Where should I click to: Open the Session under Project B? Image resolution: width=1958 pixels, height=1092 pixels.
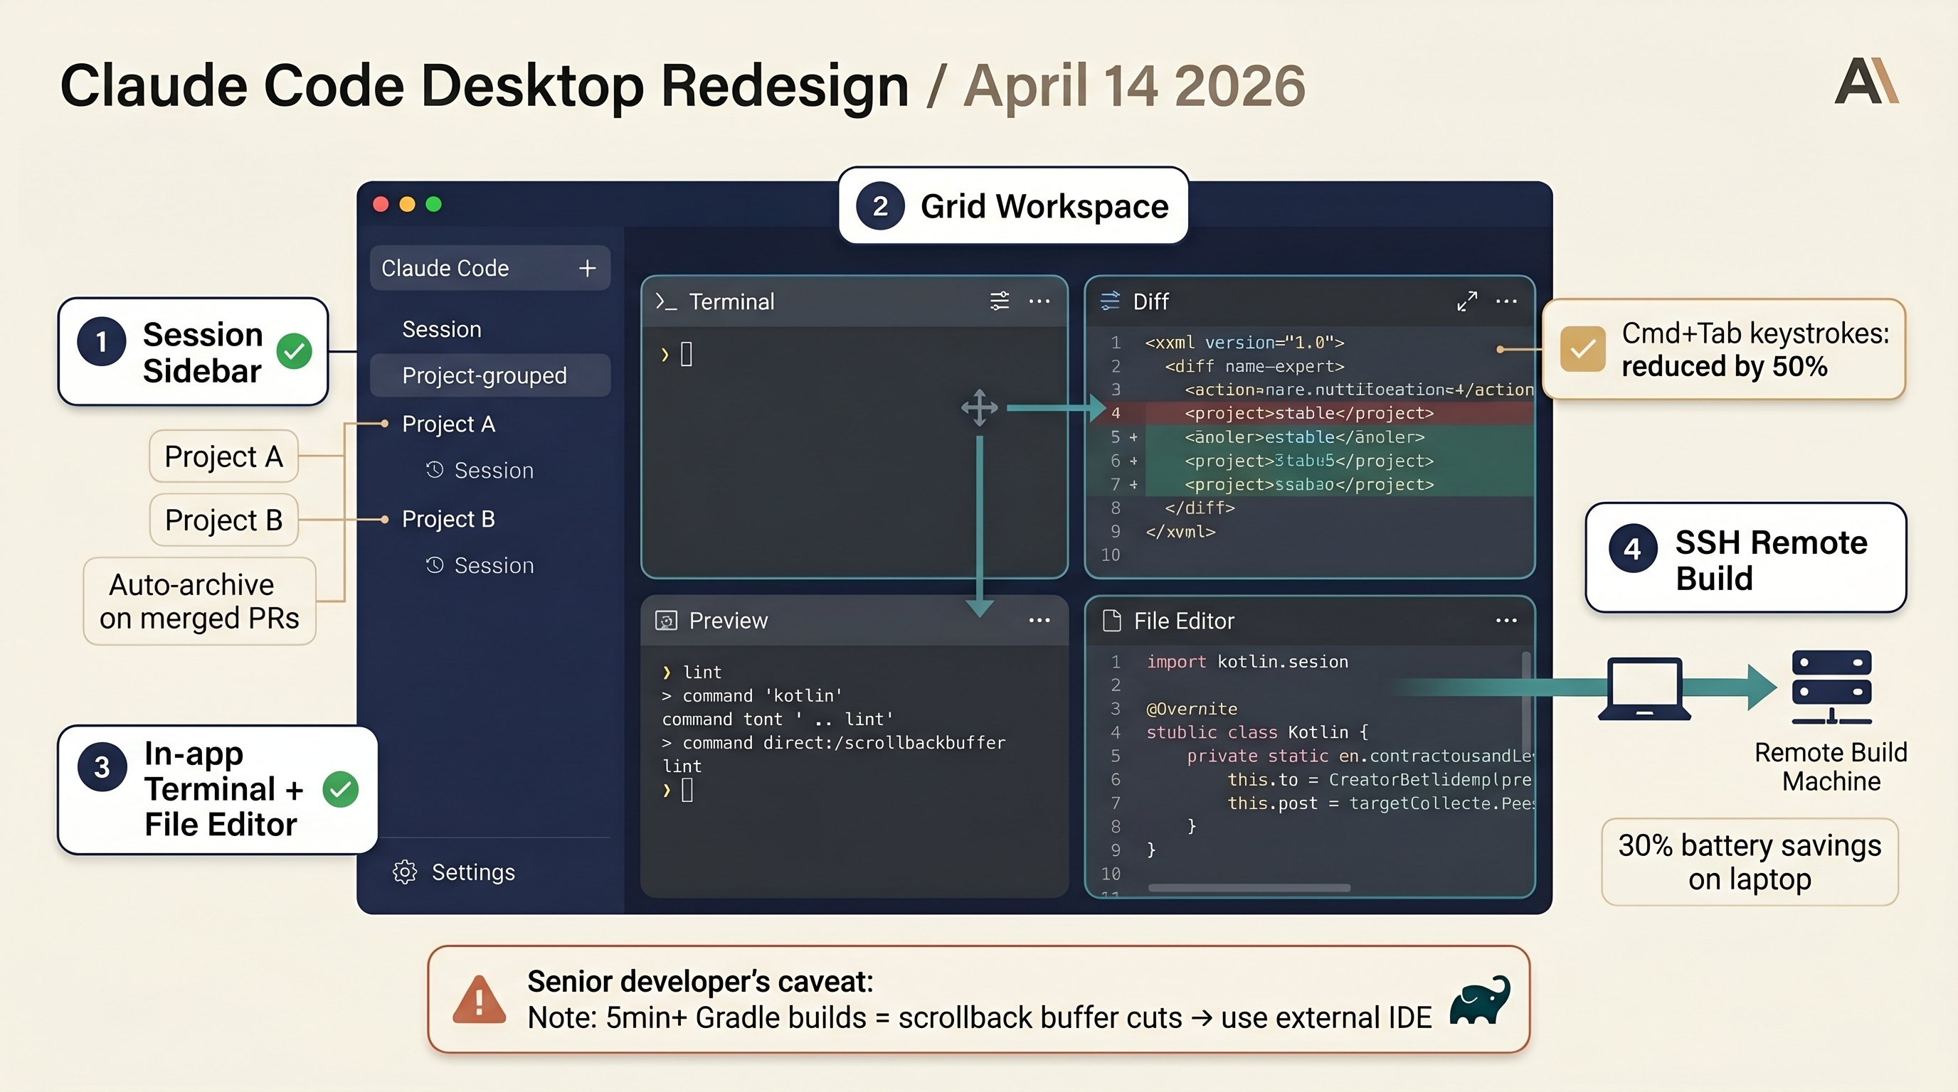(x=494, y=566)
